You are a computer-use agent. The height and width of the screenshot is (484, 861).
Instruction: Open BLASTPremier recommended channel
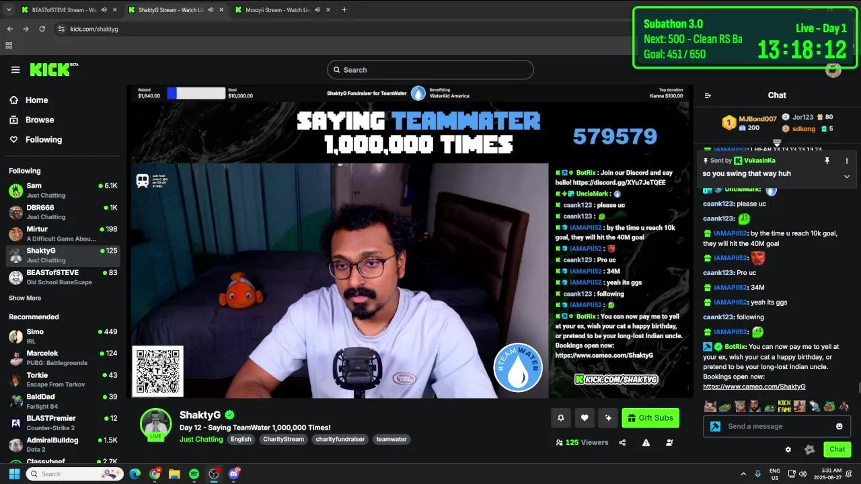click(63, 423)
